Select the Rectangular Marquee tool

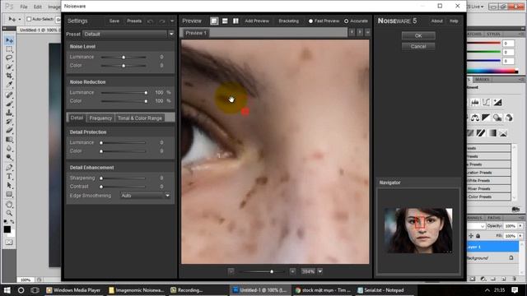[x=9, y=49]
